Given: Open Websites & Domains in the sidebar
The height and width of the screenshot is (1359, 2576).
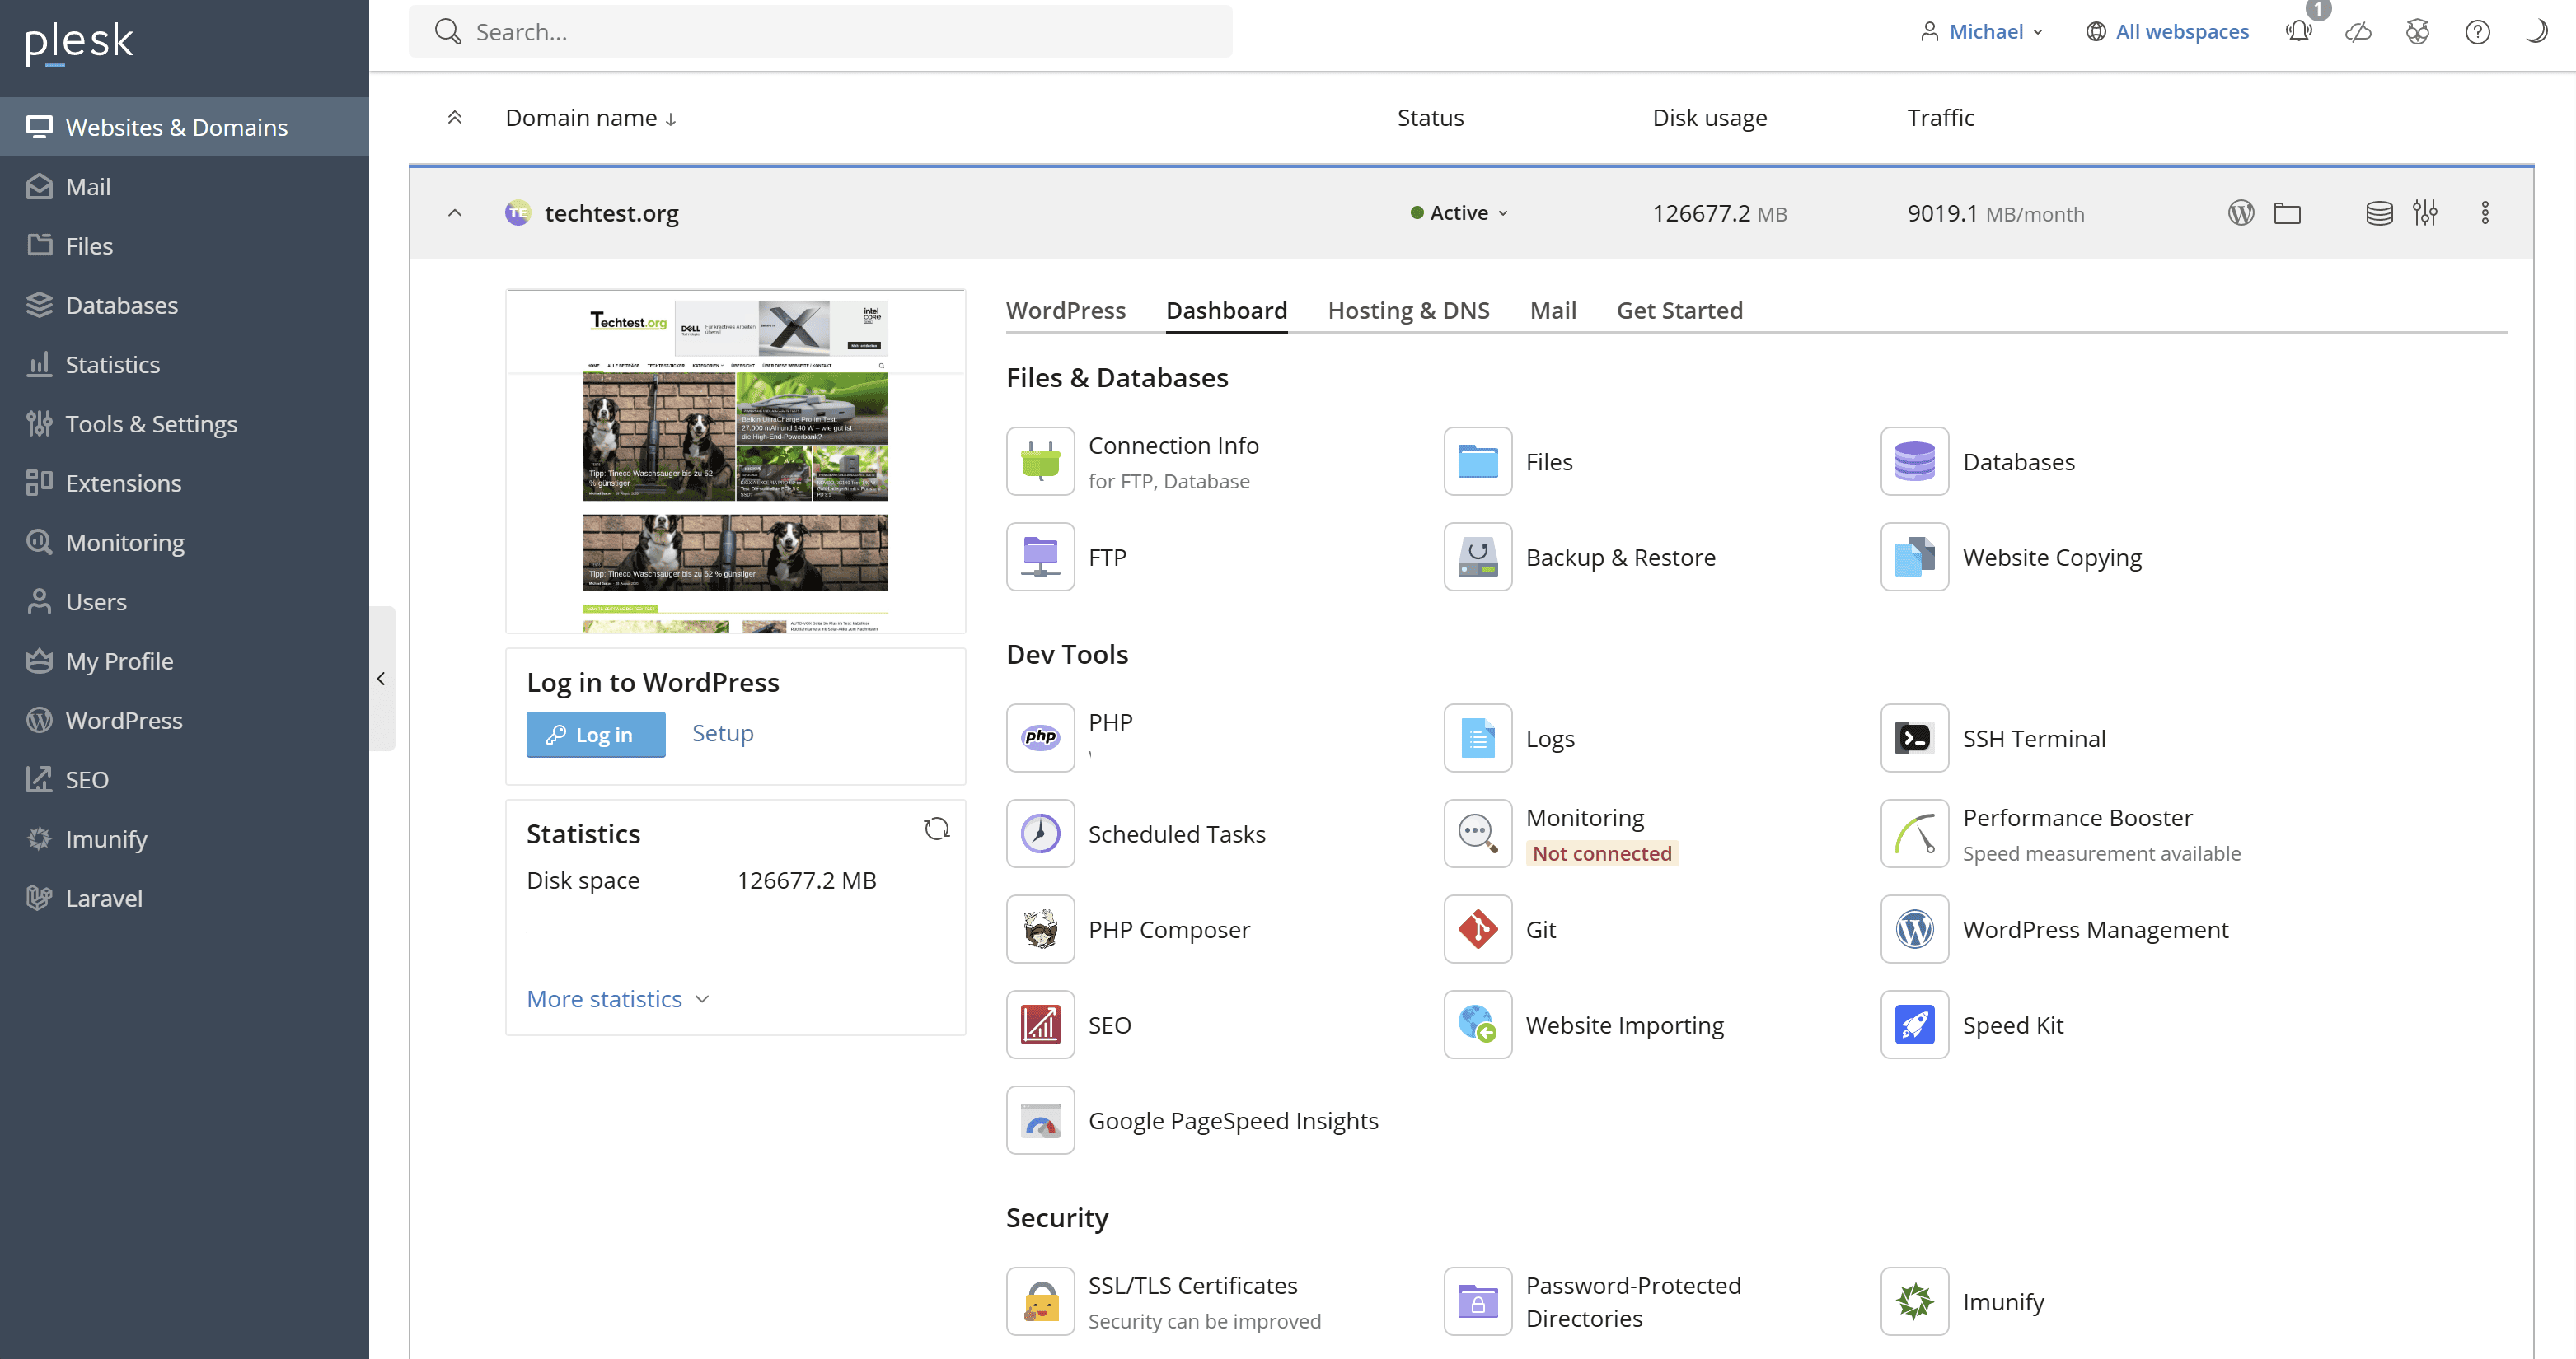Looking at the screenshot, I should click(x=184, y=127).
